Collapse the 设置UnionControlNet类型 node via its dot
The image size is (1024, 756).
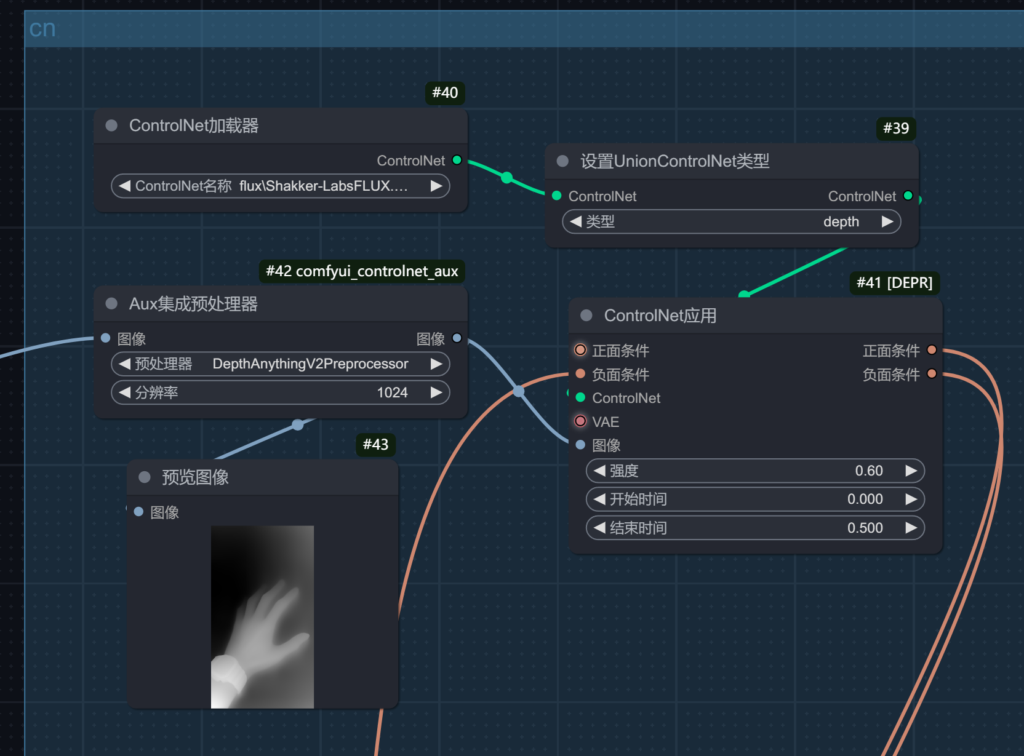[562, 161]
